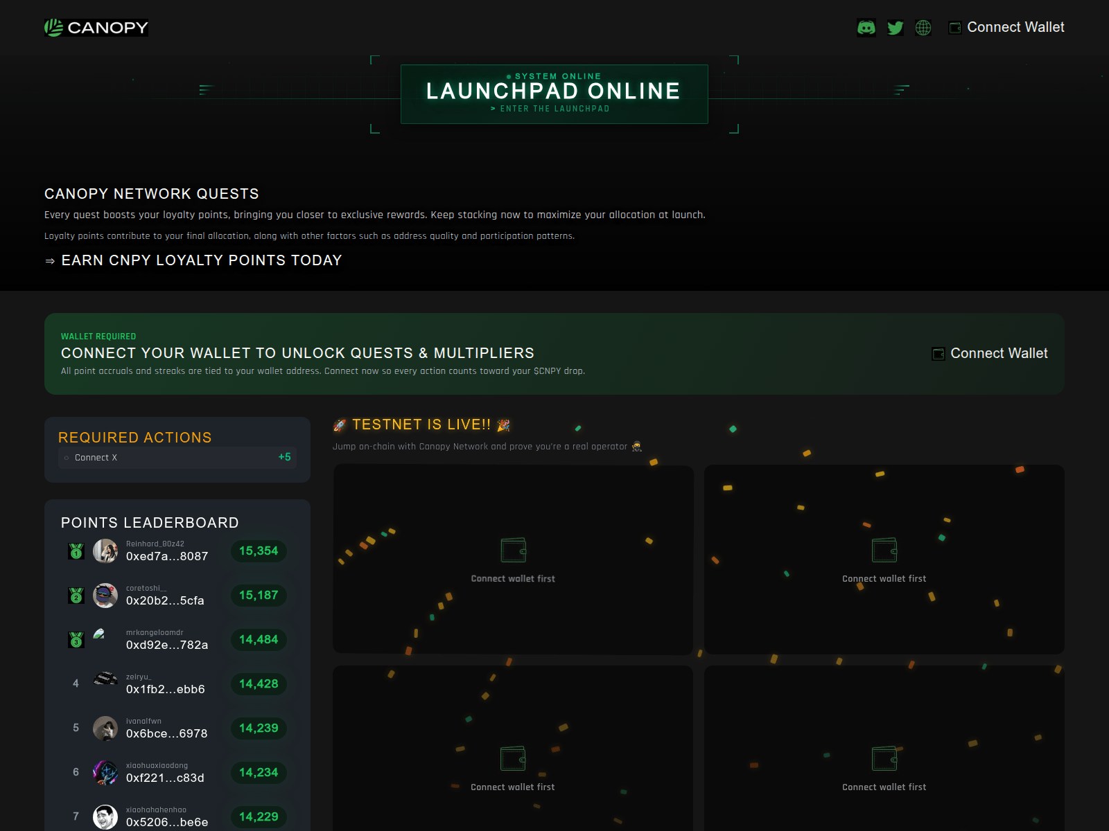Click the 14,234 points badge

point(259,773)
